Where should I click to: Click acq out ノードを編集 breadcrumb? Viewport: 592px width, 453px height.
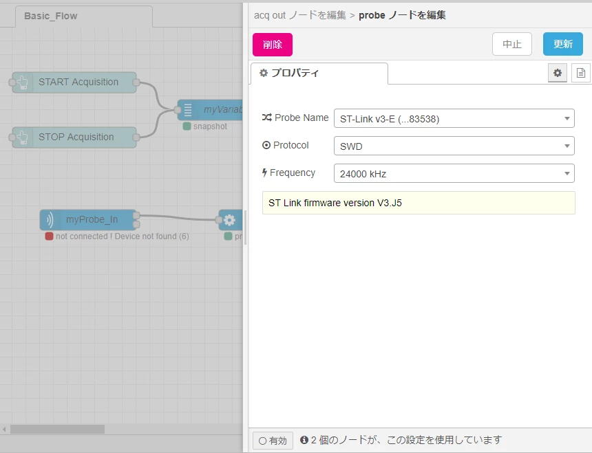point(299,15)
